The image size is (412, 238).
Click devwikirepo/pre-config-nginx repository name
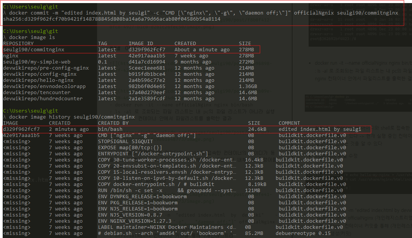[x=46, y=68]
